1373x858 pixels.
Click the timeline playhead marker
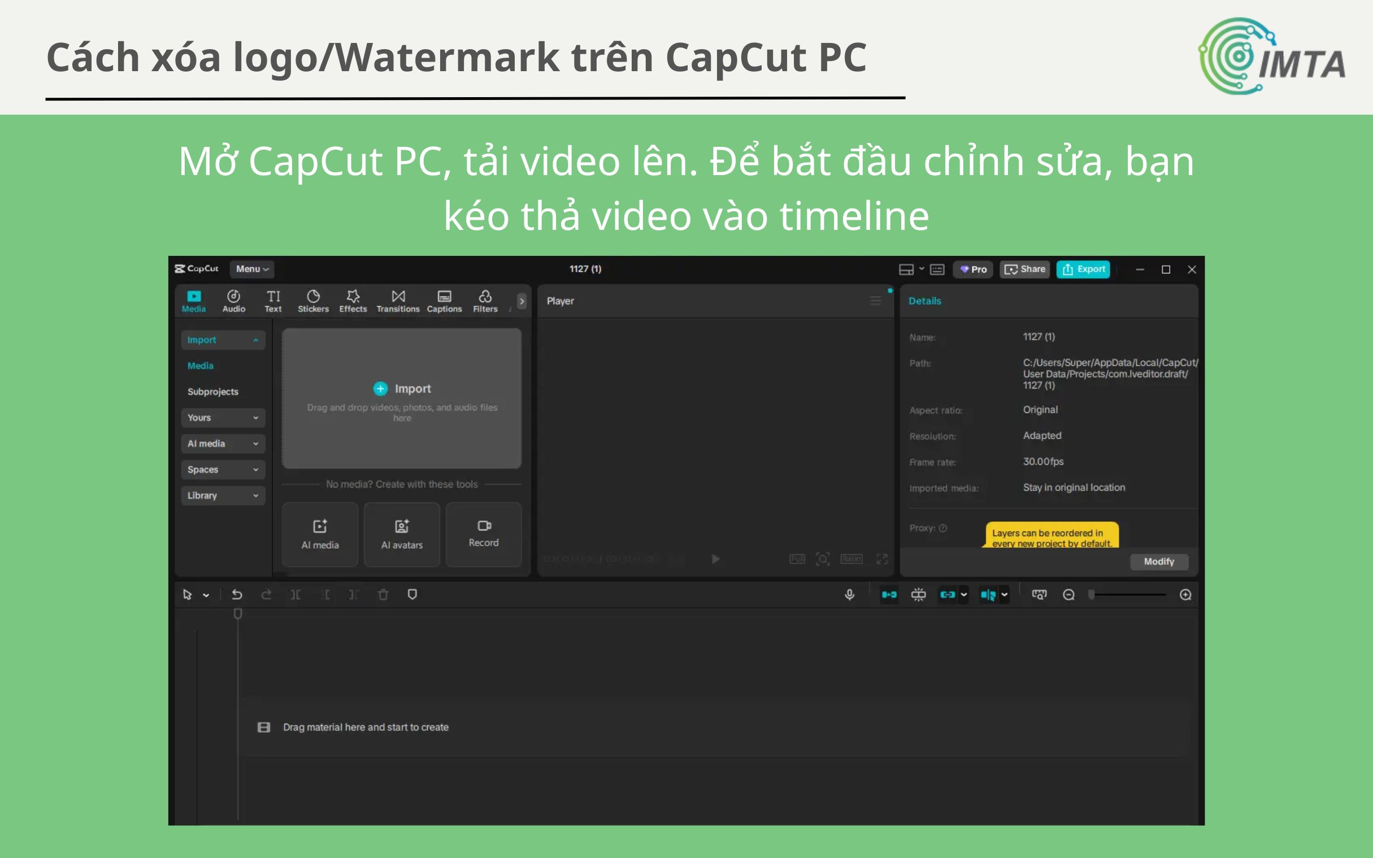(x=238, y=613)
